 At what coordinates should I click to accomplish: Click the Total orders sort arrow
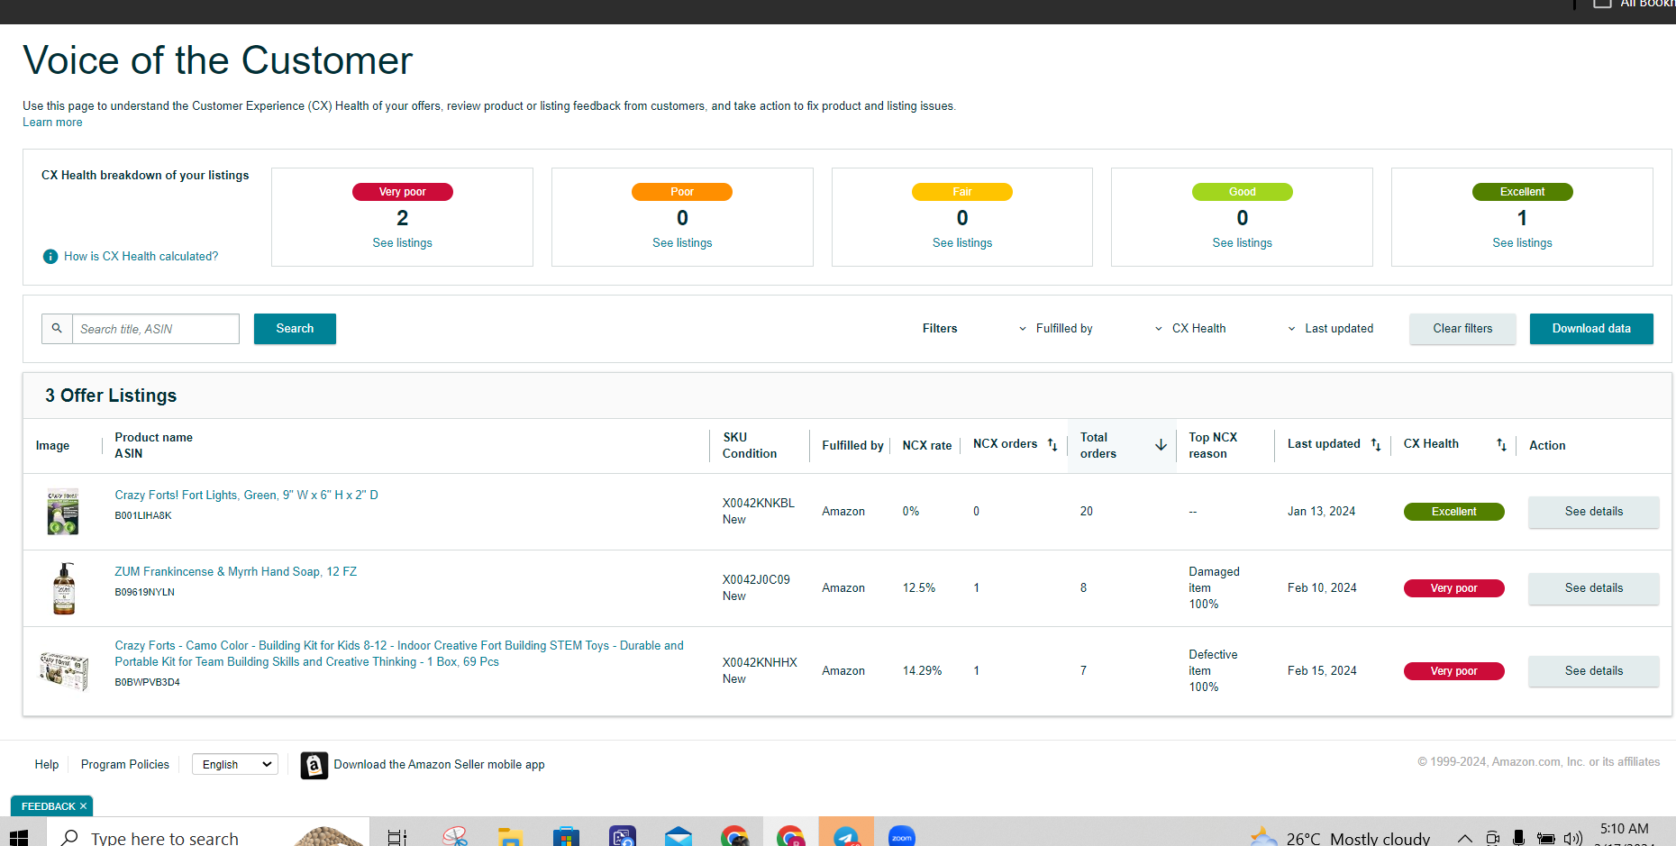click(1161, 445)
